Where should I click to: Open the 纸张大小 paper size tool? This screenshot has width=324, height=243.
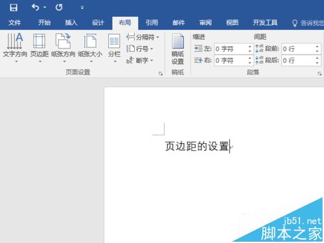pyautogui.click(x=90, y=48)
